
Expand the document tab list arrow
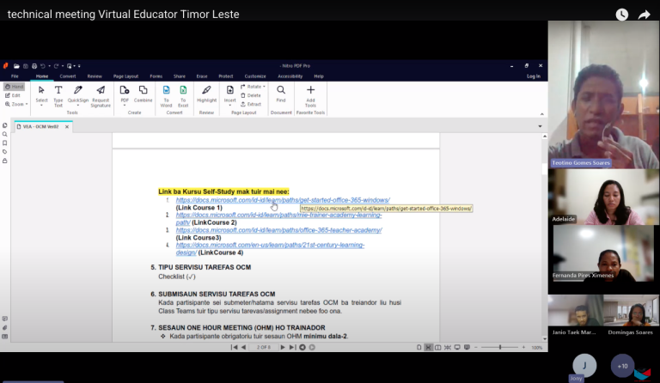pos(540,126)
